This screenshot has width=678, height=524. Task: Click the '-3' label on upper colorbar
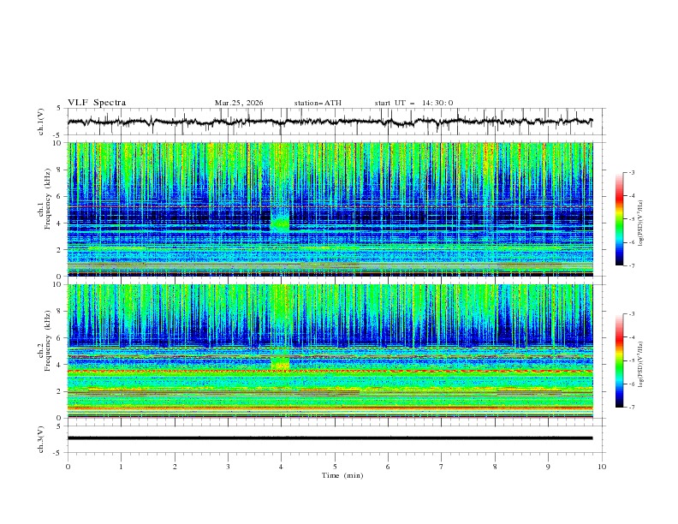pos(632,172)
